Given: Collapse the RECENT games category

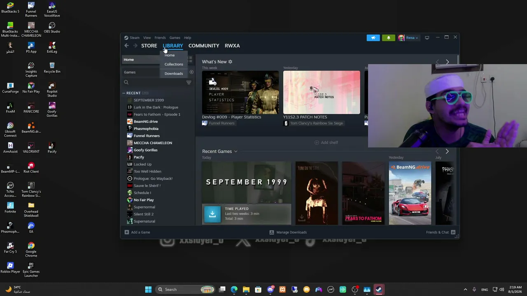Looking at the screenshot, I should click(124, 93).
